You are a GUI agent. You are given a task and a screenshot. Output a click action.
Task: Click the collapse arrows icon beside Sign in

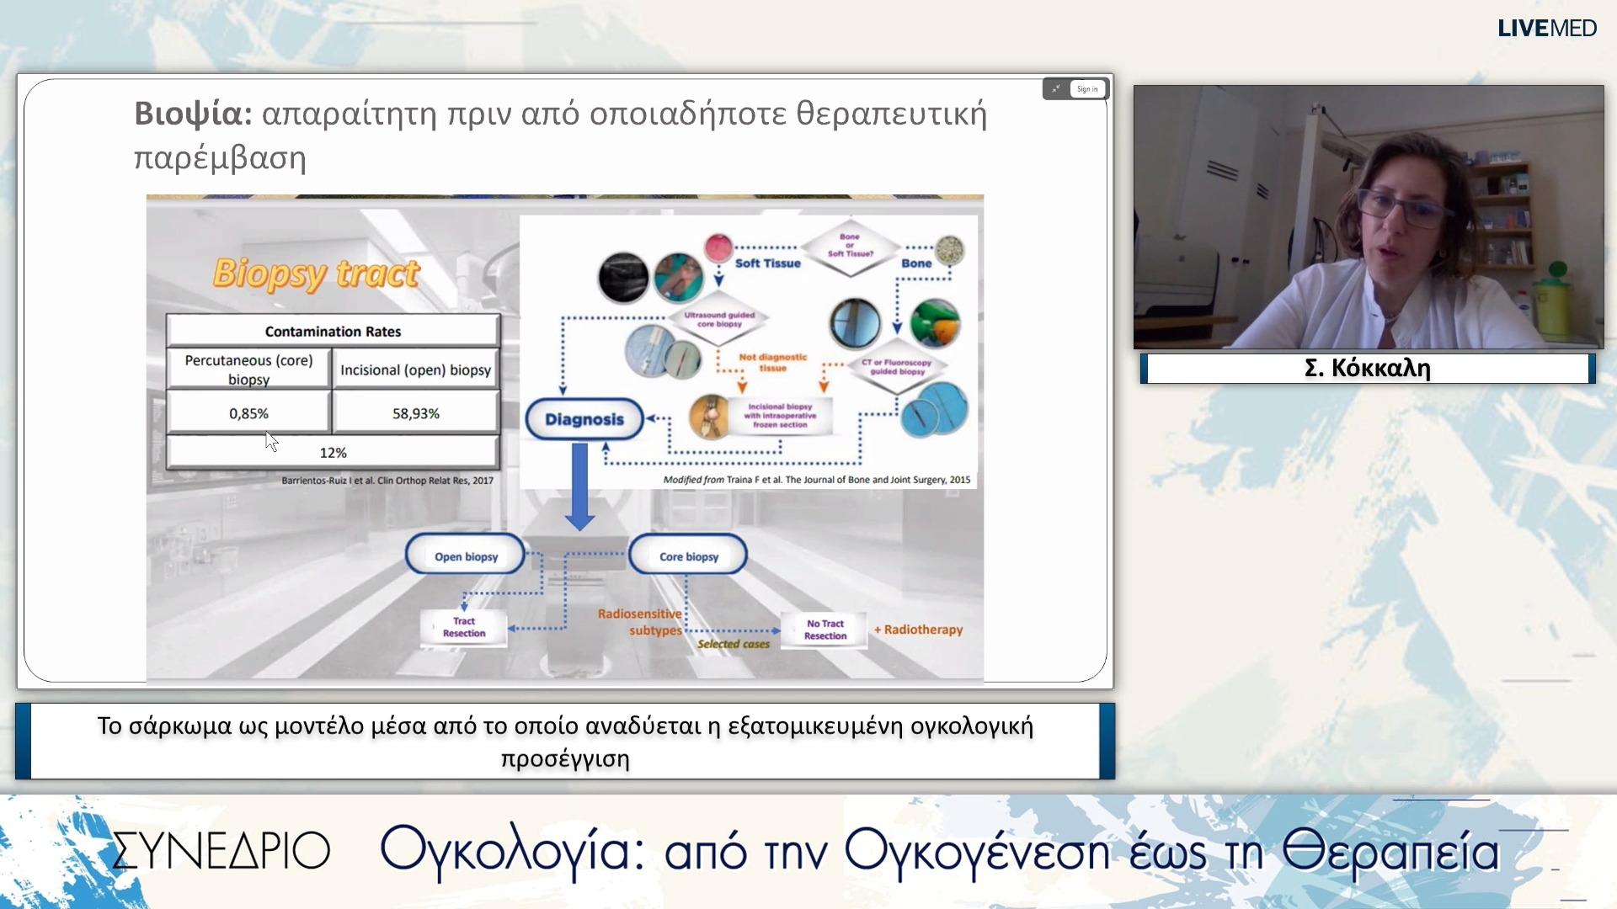tap(1056, 88)
